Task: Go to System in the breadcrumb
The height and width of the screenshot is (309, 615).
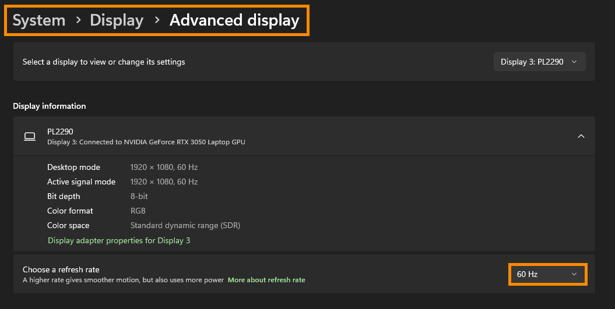Action: pos(39,20)
